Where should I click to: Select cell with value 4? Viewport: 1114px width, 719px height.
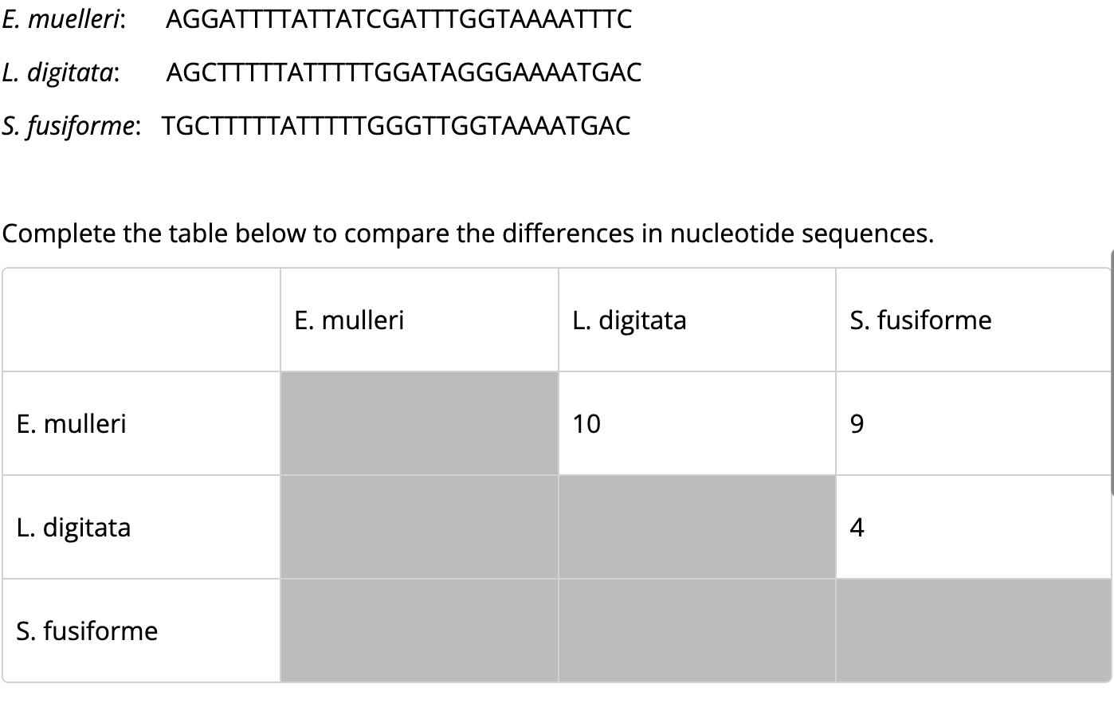pos(973,527)
